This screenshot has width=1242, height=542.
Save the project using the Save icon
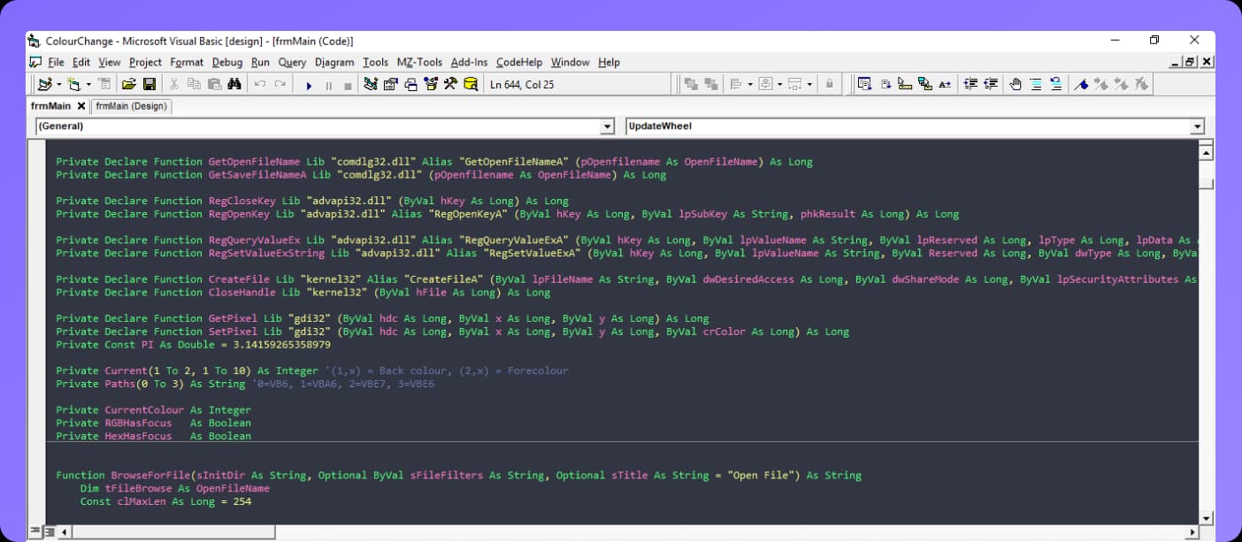tap(150, 84)
